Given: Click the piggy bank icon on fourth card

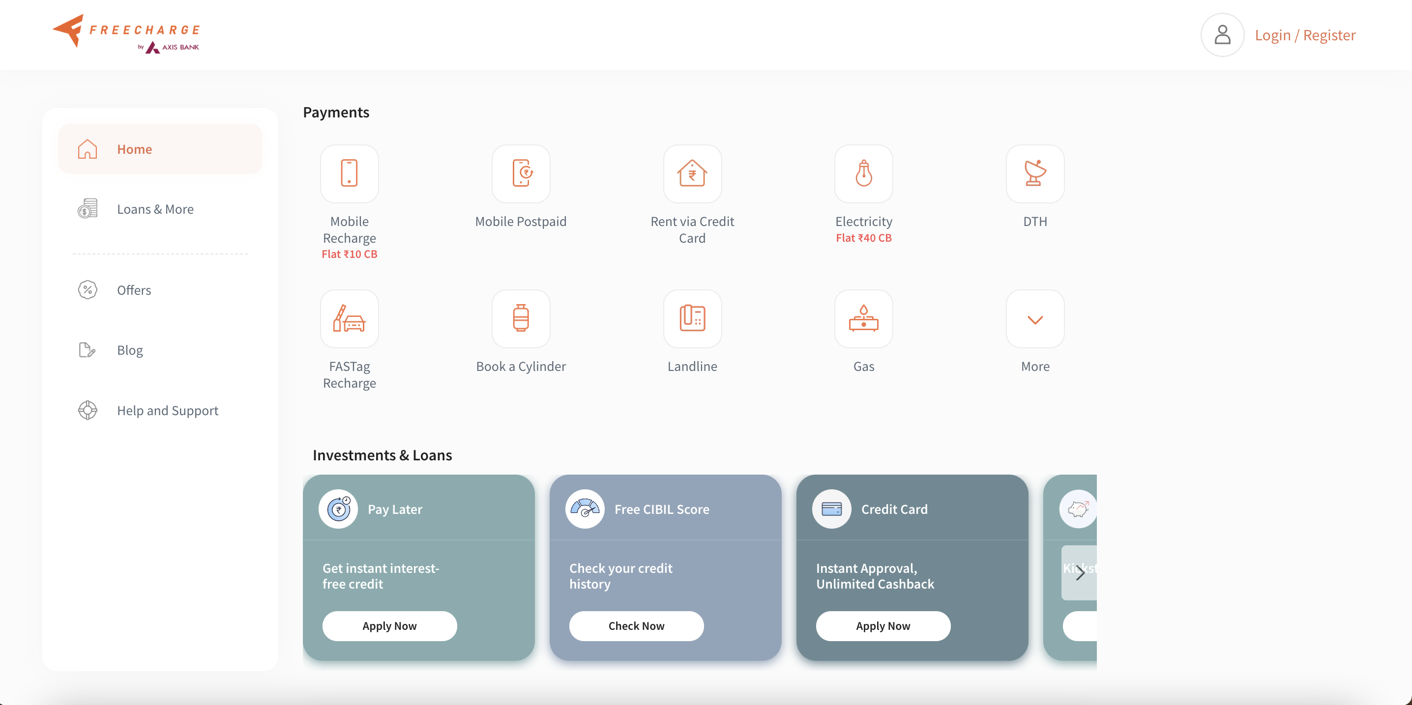Looking at the screenshot, I should pos(1078,509).
